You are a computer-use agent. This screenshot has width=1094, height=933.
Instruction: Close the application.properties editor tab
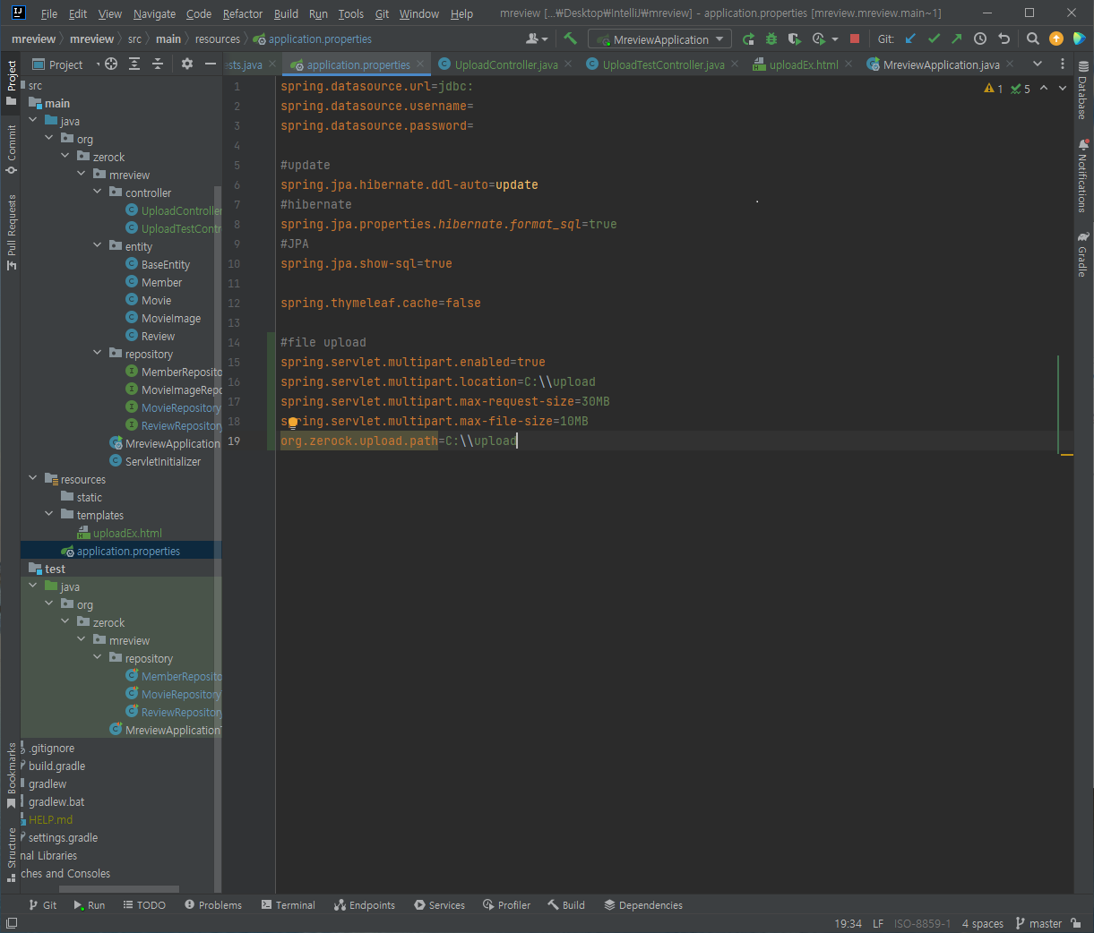[420, 64]
